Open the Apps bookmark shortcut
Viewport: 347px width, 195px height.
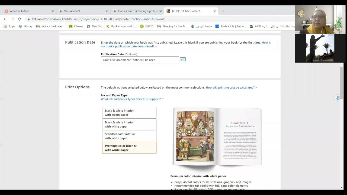point(9,26)
